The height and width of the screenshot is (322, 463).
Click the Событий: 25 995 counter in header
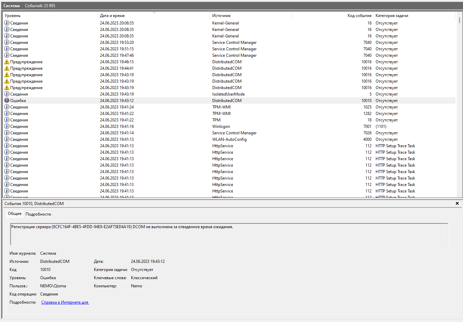40,6
